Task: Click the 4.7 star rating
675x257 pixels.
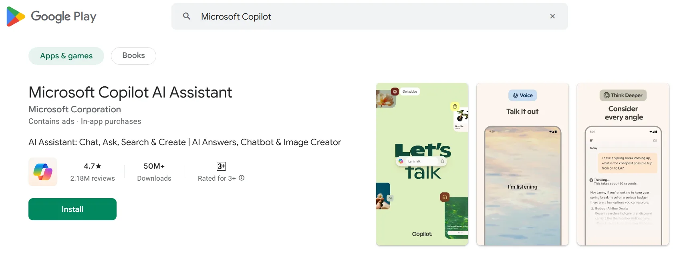Action: point(93,166)
